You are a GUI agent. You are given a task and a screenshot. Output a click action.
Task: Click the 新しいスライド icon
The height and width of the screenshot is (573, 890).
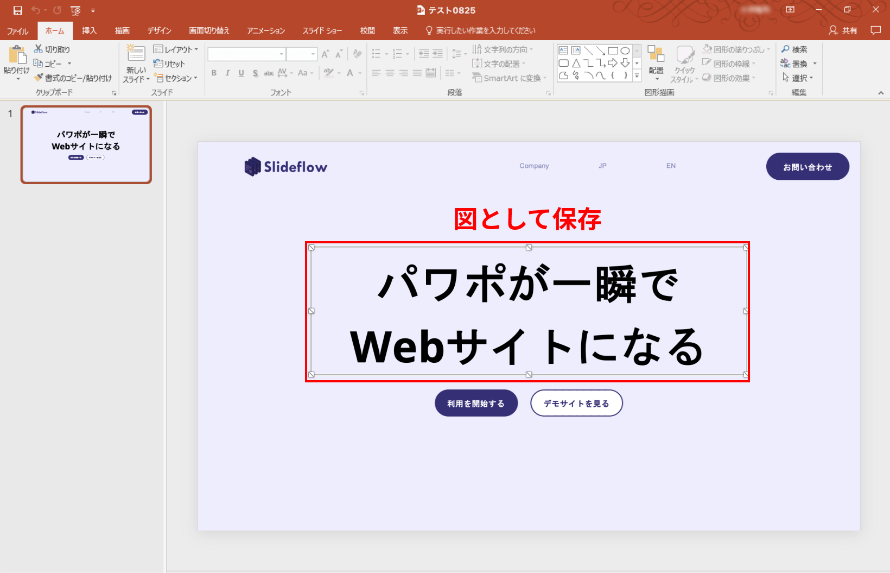click(136, 54)
